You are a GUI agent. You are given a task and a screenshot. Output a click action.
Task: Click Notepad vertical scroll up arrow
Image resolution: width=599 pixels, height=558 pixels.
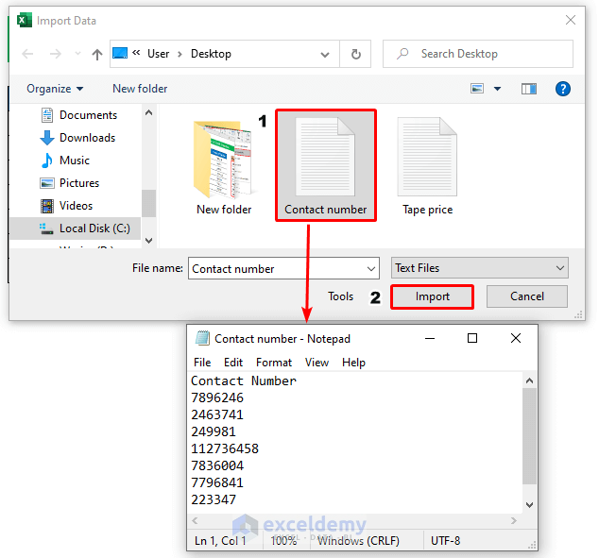tap(529, 380)
